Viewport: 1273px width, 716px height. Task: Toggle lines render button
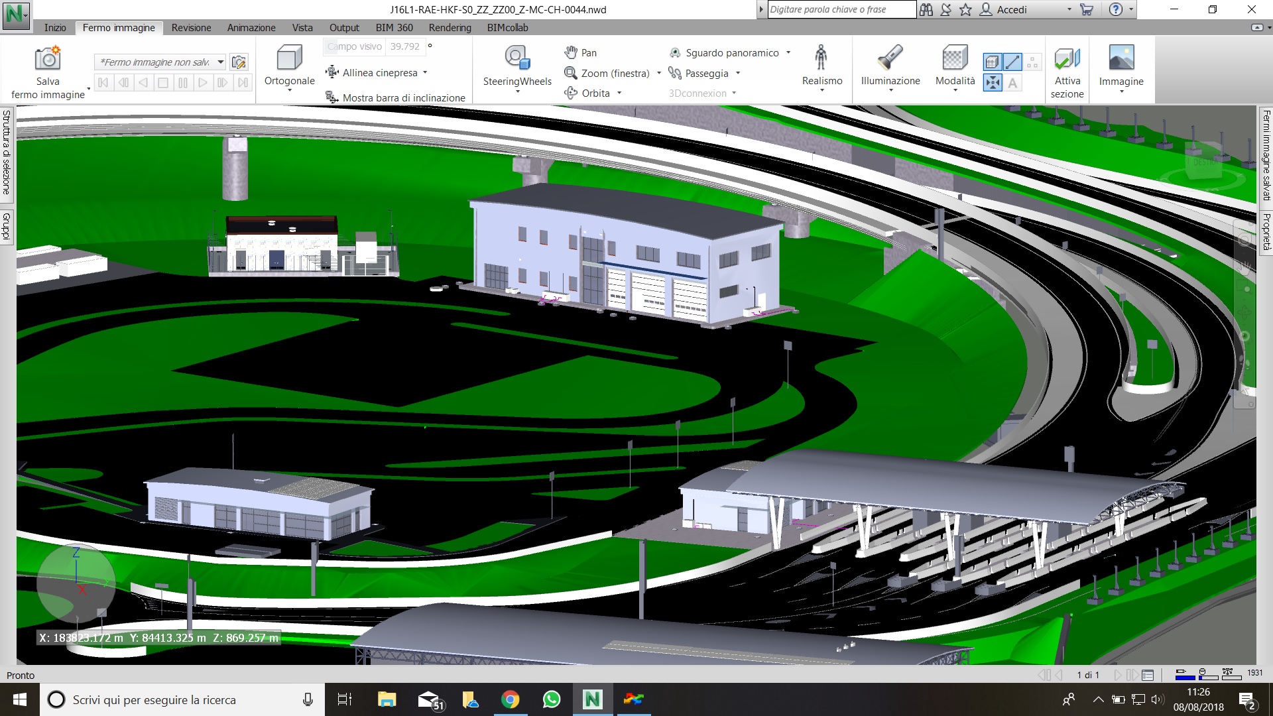click(1012, 62)
